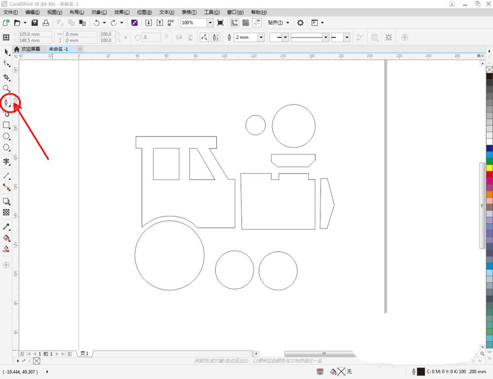This screenshot has width=493, height=379.
Task: Select the Color Eyedropper tool
Action: [6, 227]
